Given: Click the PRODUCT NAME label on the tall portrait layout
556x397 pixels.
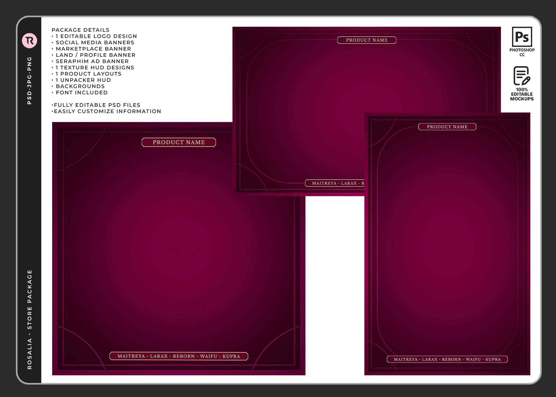Looking at the screenshot, I should [447, 127].
